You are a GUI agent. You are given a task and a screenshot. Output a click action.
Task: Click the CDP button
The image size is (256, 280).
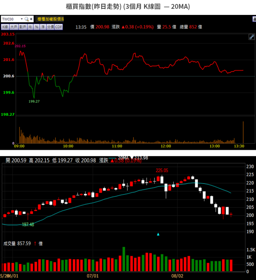pos(58,27)
